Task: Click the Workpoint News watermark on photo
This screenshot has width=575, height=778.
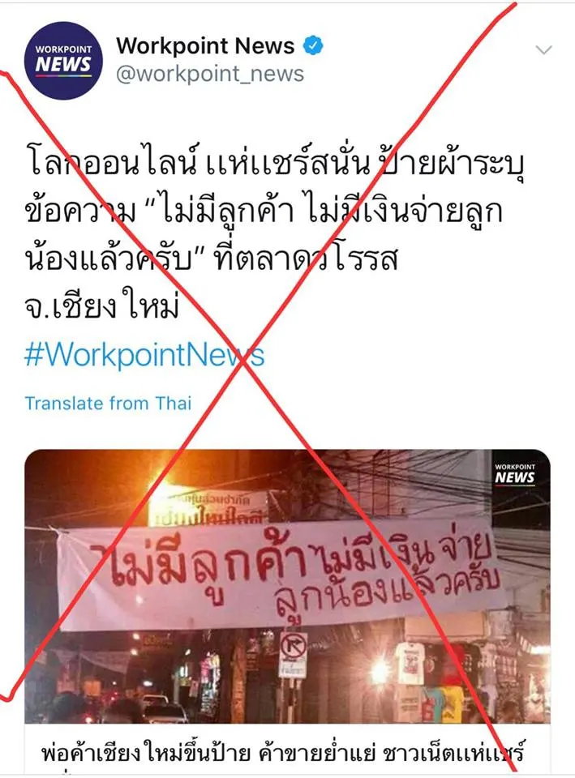Action: (515, 474)
